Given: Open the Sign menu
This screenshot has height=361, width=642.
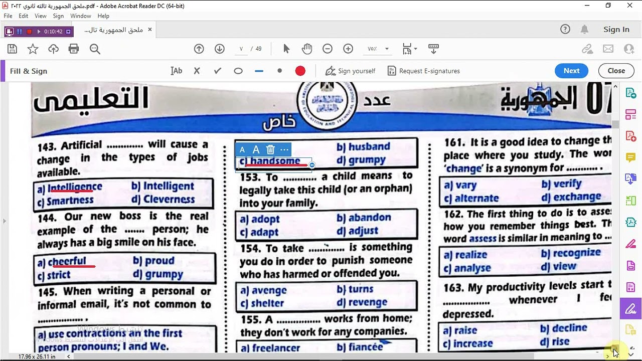Looking at the screenshot, I should point(58,16).
